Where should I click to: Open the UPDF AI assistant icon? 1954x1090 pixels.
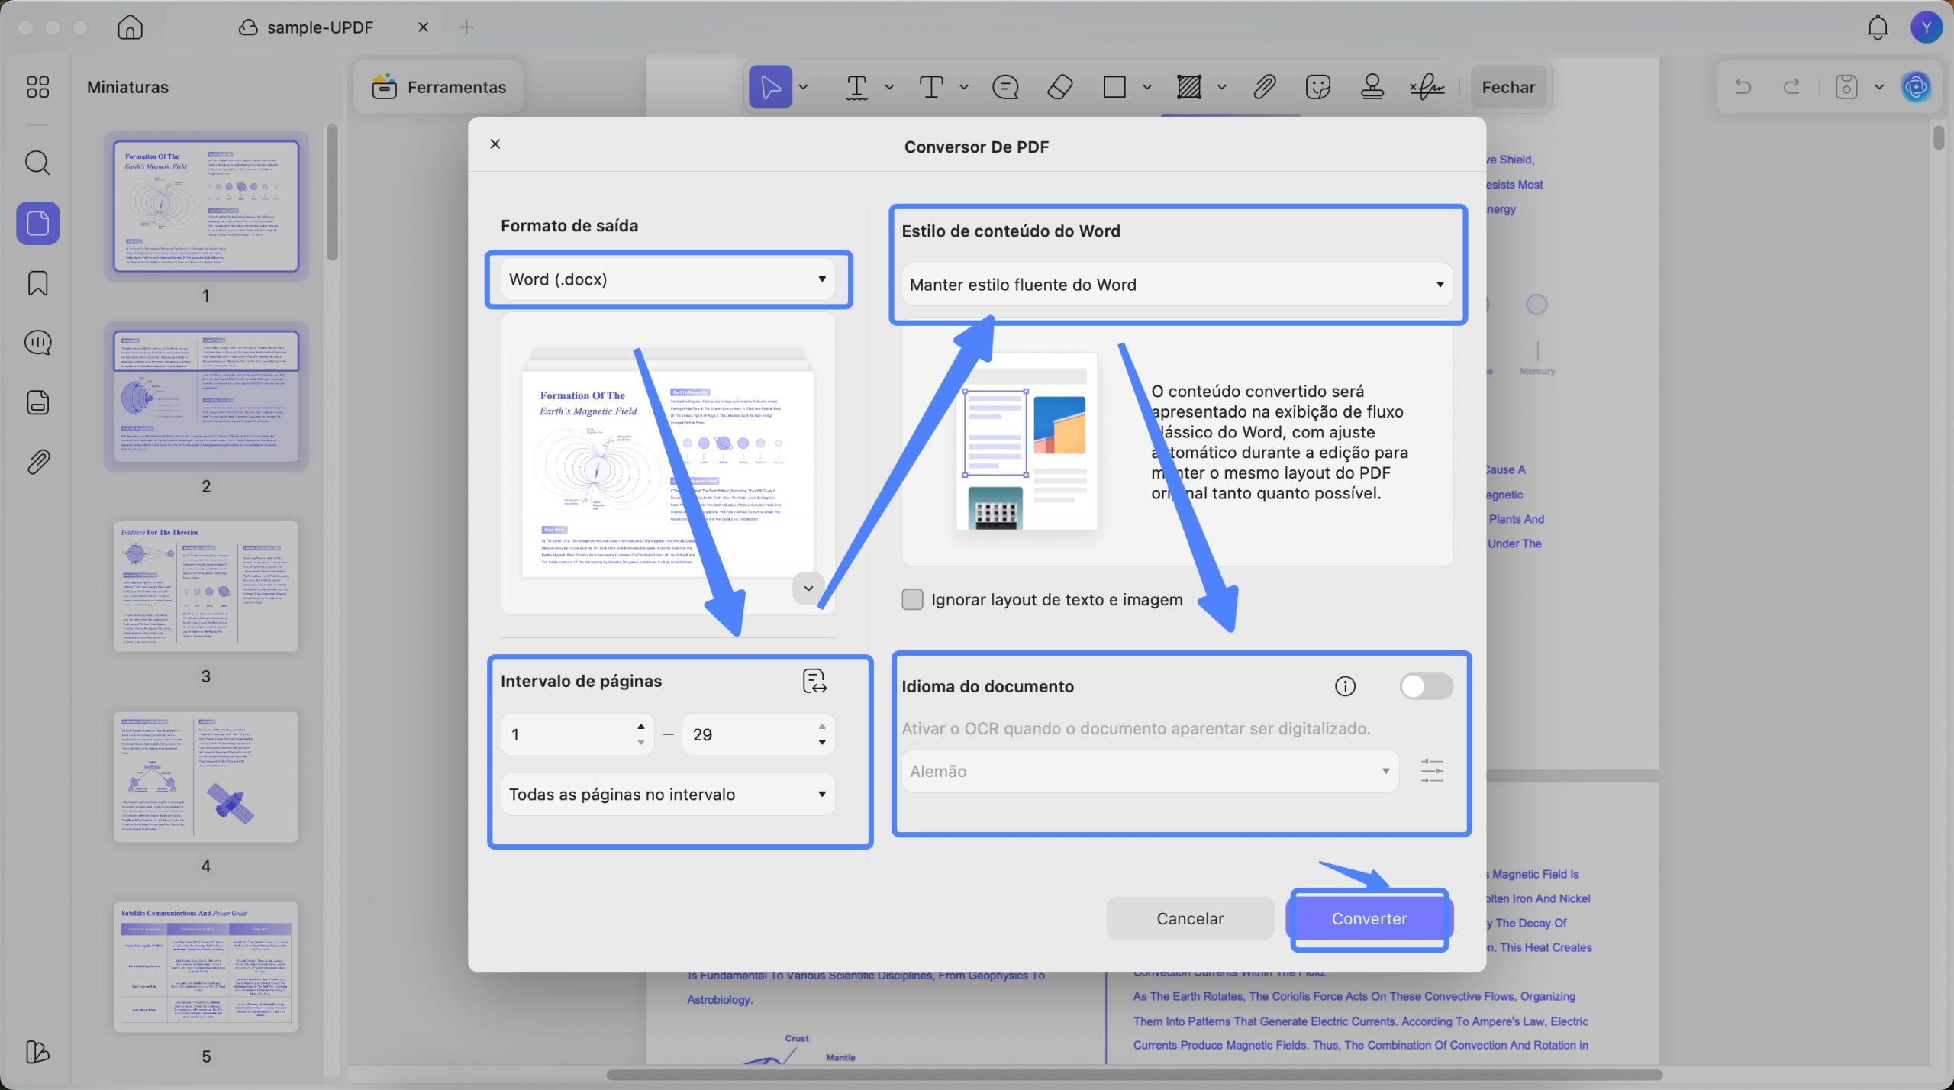coord(1916,86)
